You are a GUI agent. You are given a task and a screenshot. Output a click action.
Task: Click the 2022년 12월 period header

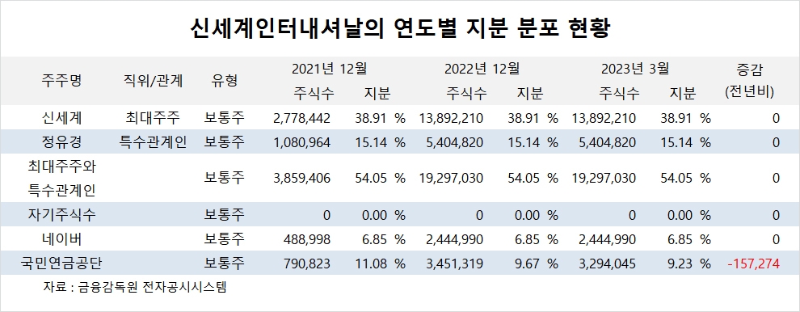click(x=482, y=69)
